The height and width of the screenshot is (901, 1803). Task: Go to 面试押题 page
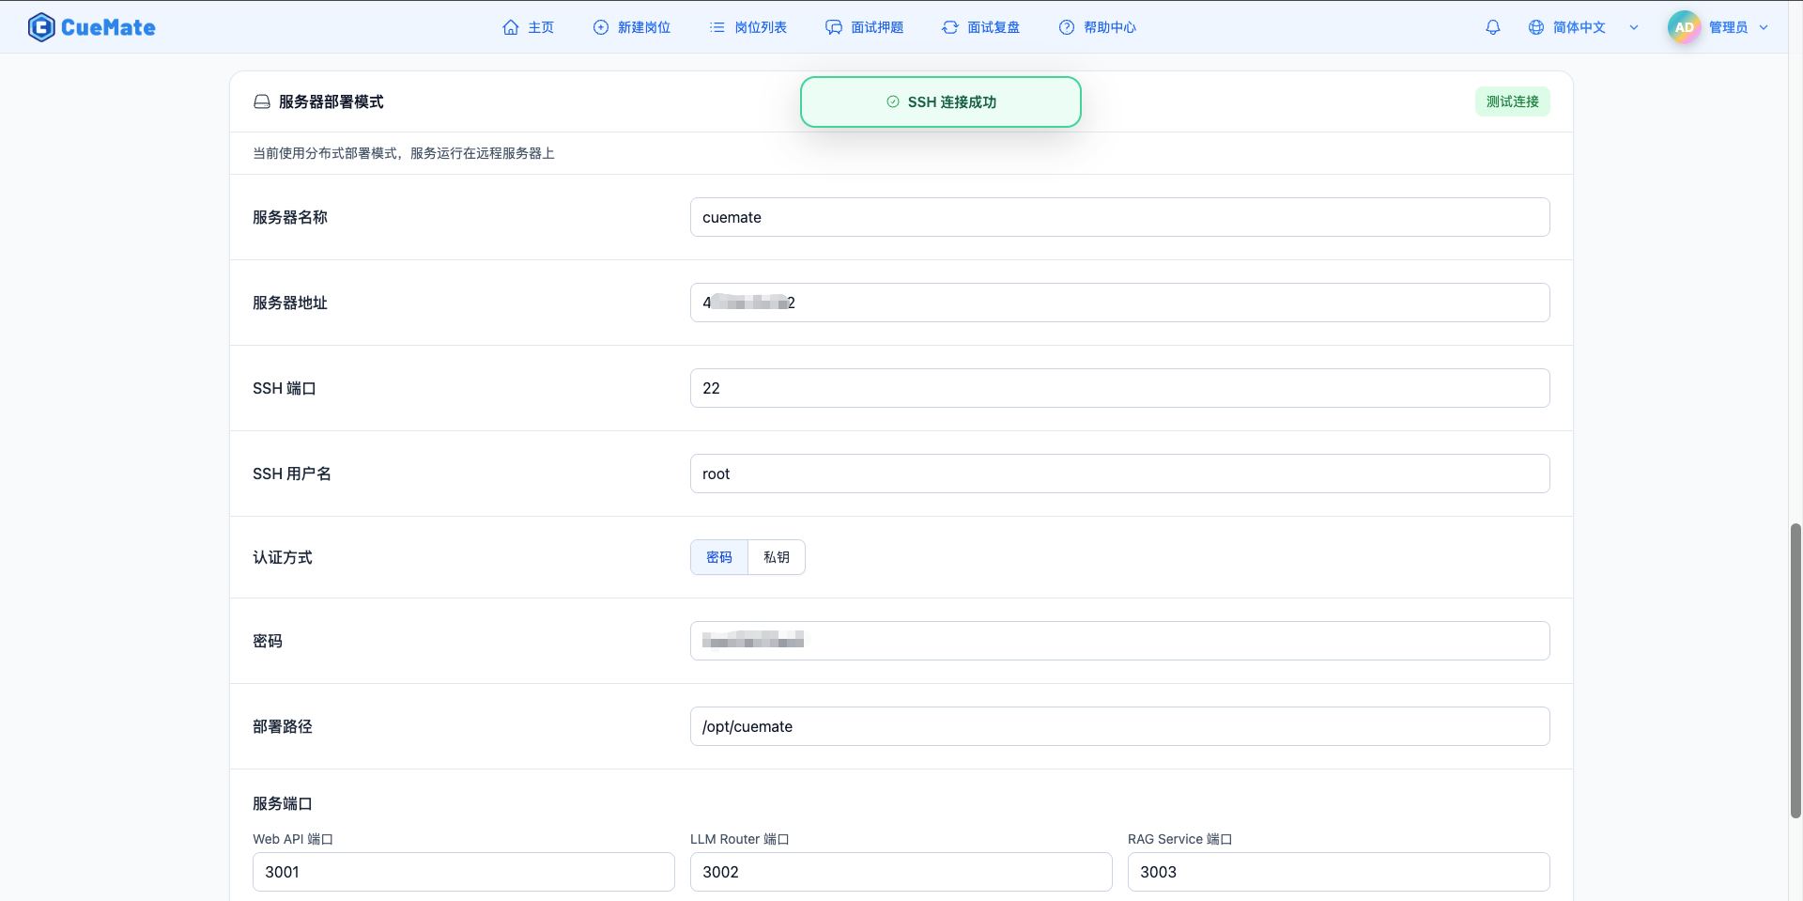tap(865, 27)
